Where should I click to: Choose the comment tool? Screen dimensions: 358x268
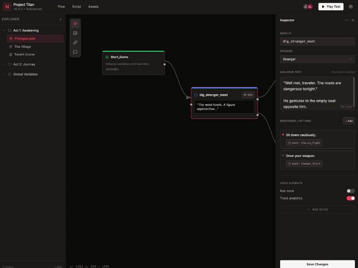[x=75, y=52]
